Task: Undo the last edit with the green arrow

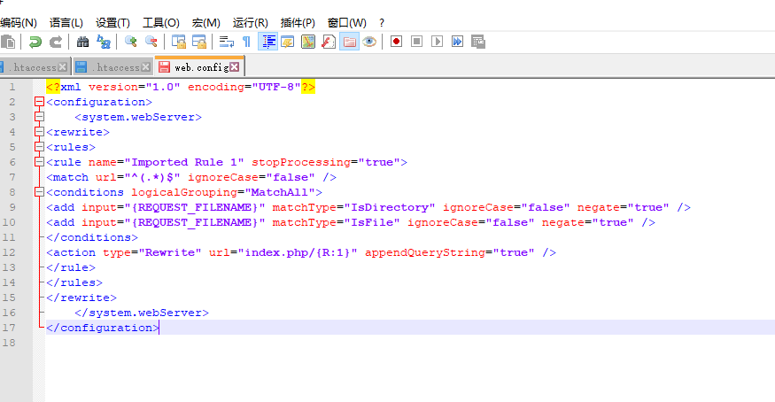Action: (x=35, y=42)
